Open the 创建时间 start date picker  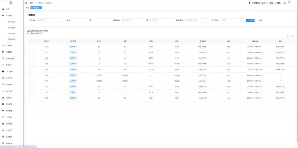click(134, 20)
